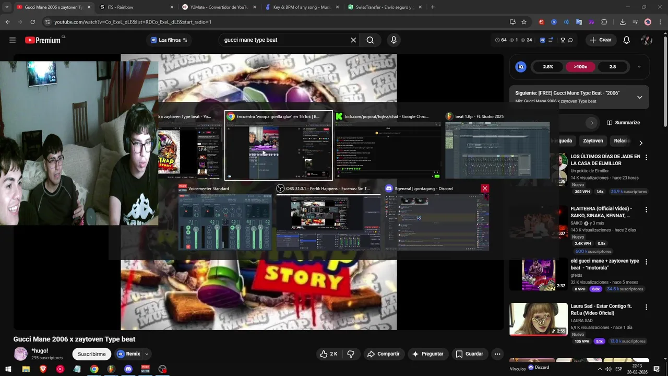Open Chrome extensions puzzle icon
The image size is (668, 376).
(604, 22)
